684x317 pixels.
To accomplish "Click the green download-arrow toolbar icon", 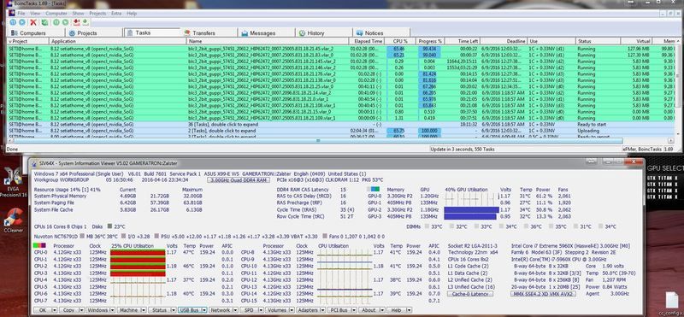I will (85, 22).
